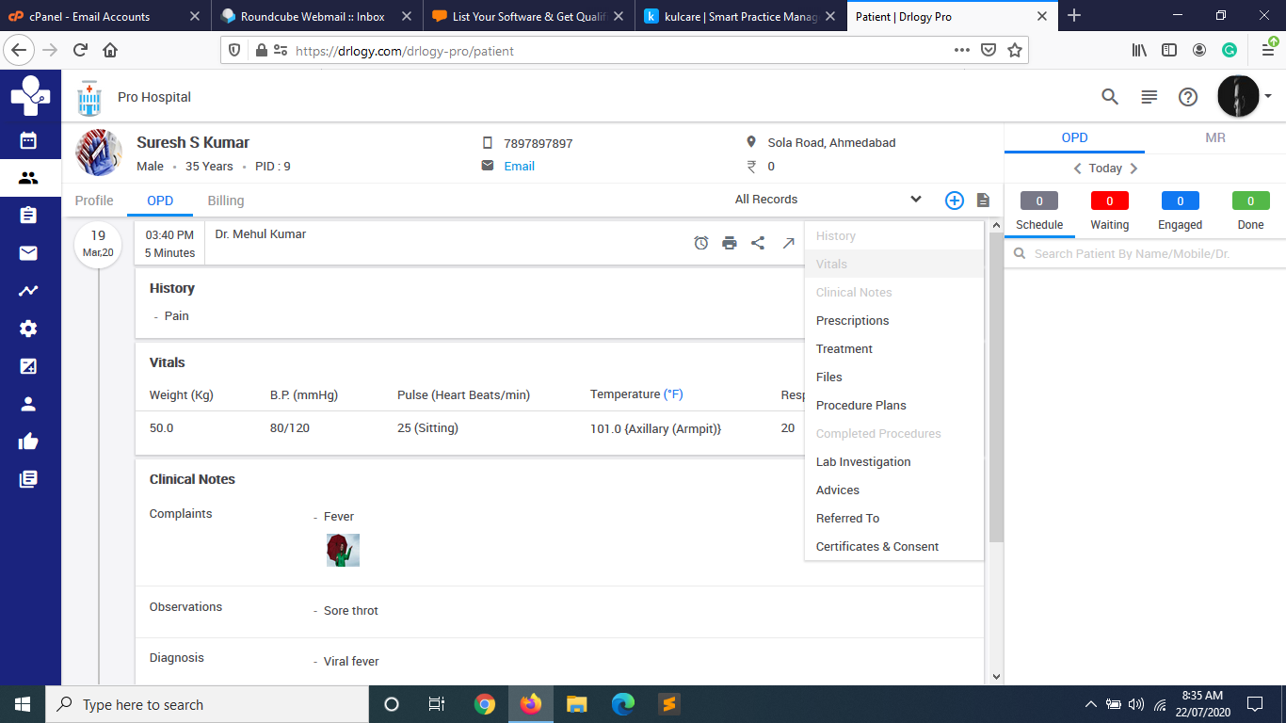Switch to the Billing tab
This screenshot has height=723, width=1286.
pos(225,201)
